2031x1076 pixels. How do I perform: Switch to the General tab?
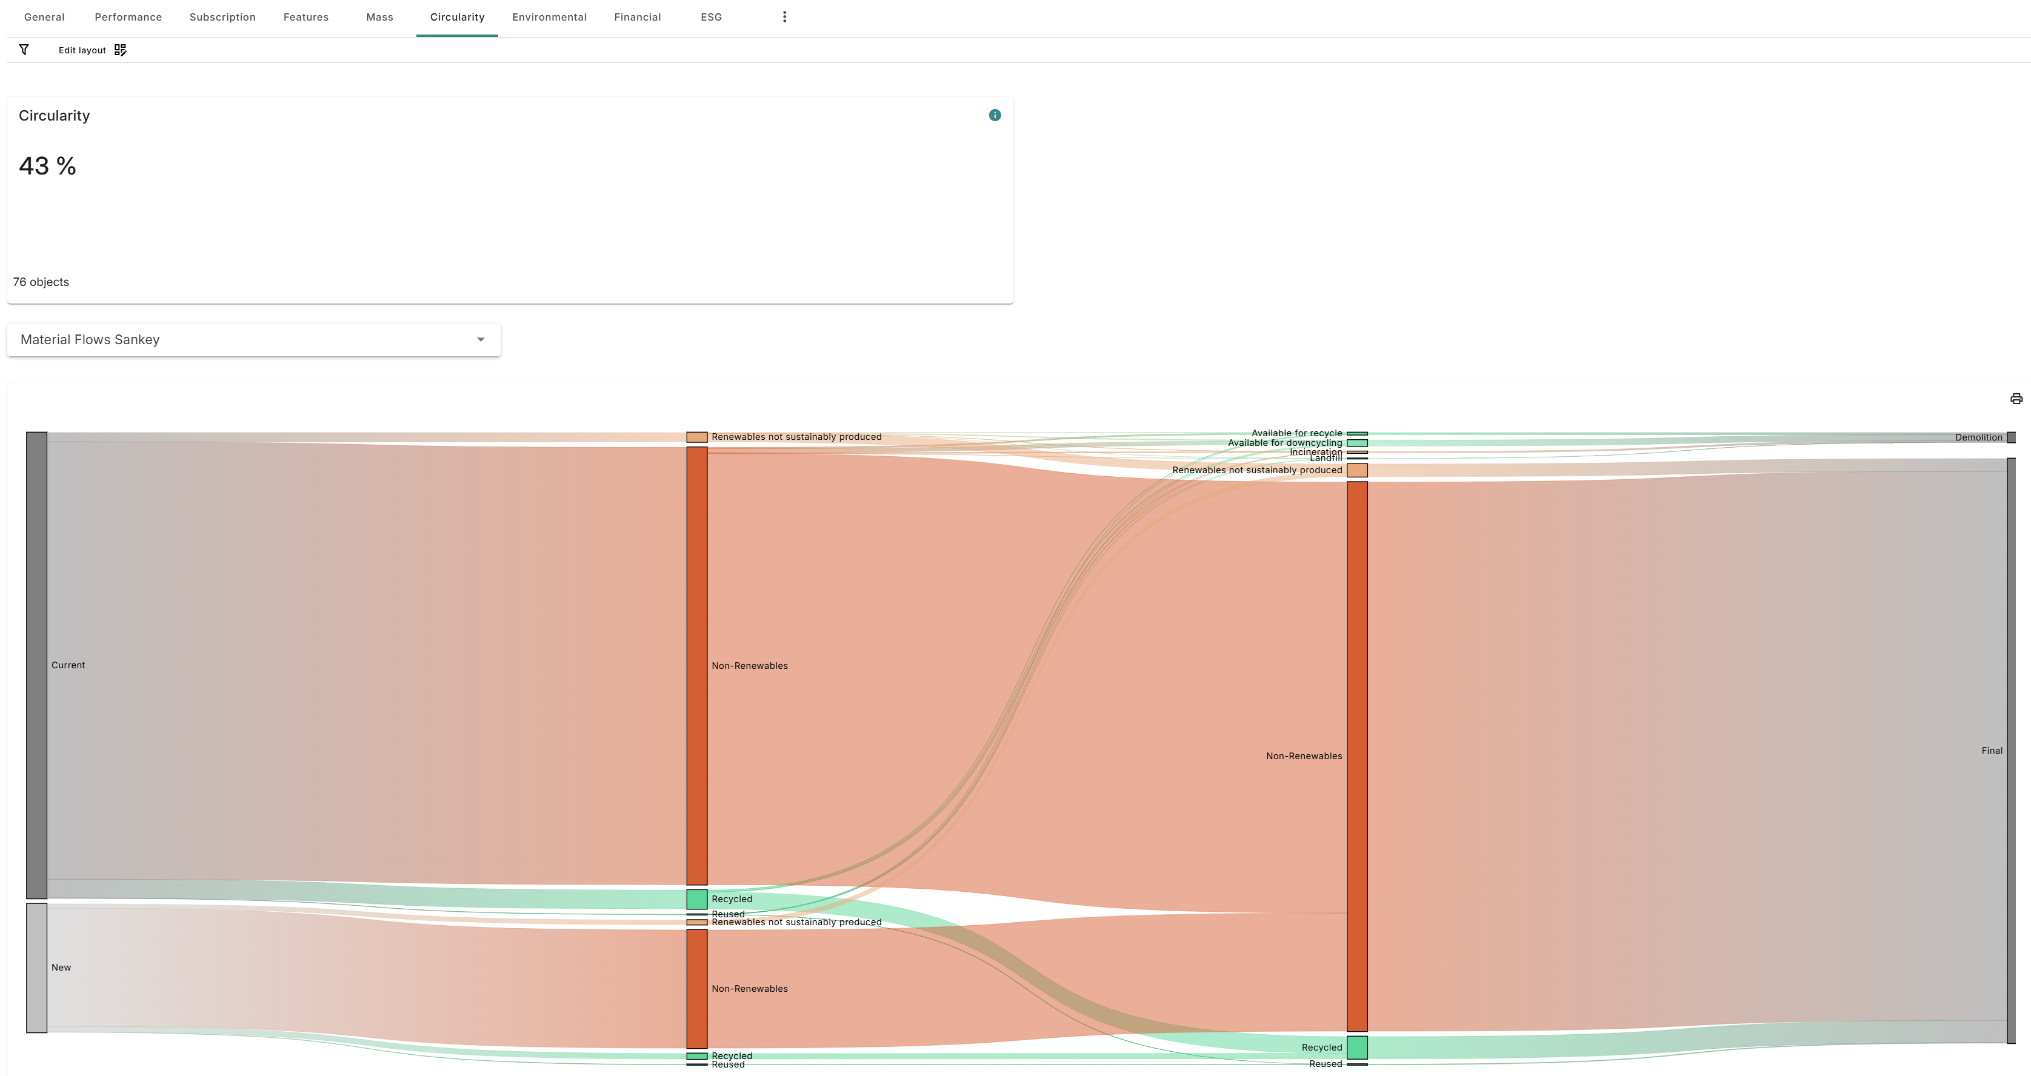click(44, 16)
